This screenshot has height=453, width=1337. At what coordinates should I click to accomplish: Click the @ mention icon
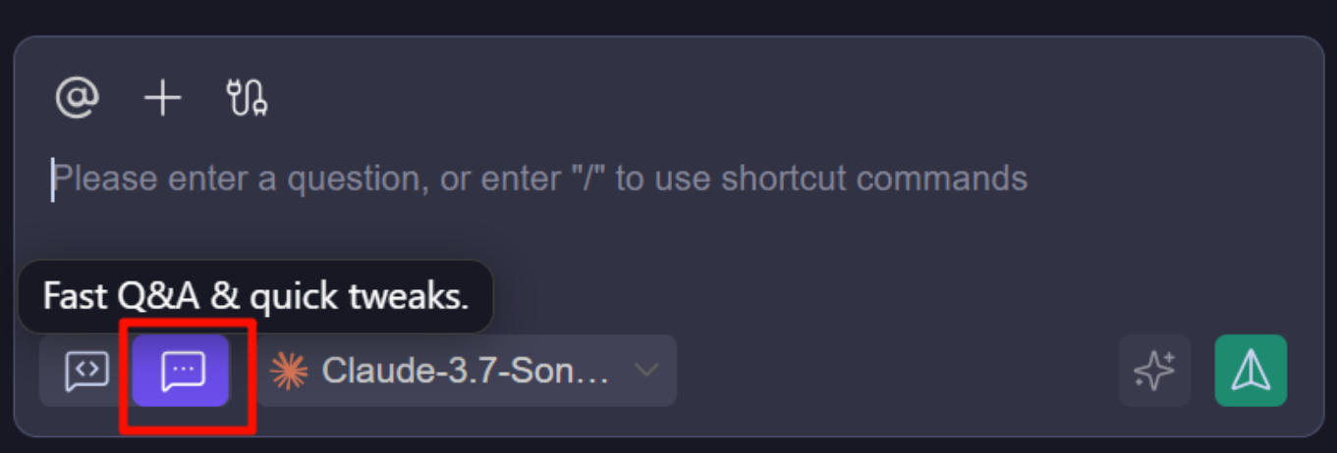click(77, 99)
